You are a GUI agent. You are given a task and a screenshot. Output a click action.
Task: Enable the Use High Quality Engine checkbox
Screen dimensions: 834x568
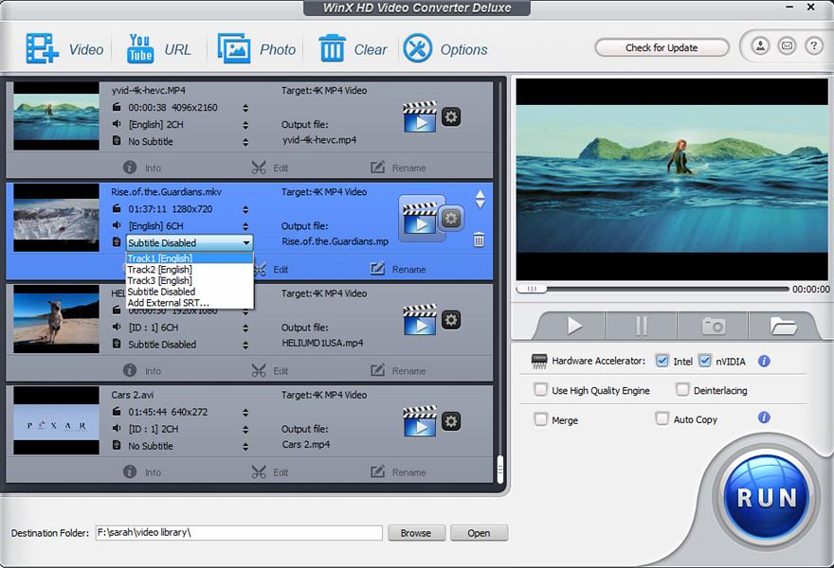pos(542,390)
